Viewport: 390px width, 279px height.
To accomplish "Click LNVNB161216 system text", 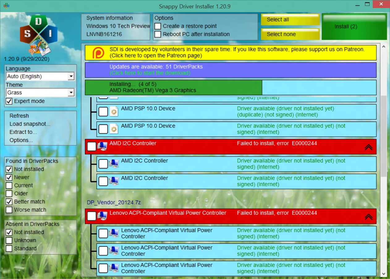I will pos(104,34).
